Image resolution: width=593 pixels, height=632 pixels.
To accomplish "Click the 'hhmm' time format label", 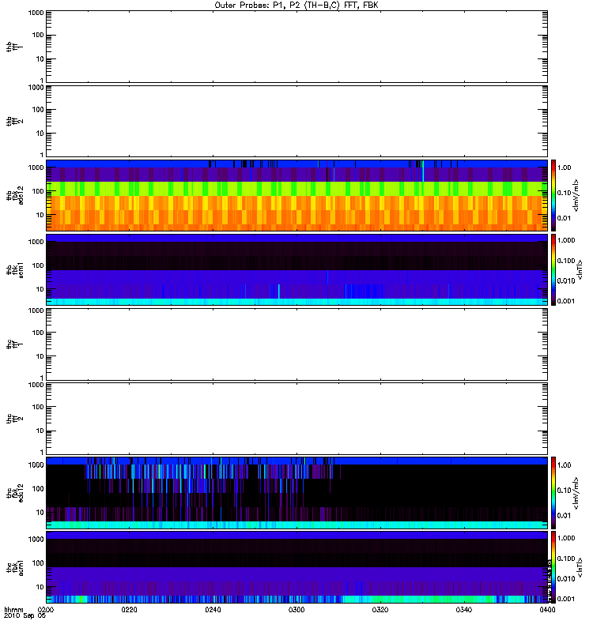I will pos(13,609).
